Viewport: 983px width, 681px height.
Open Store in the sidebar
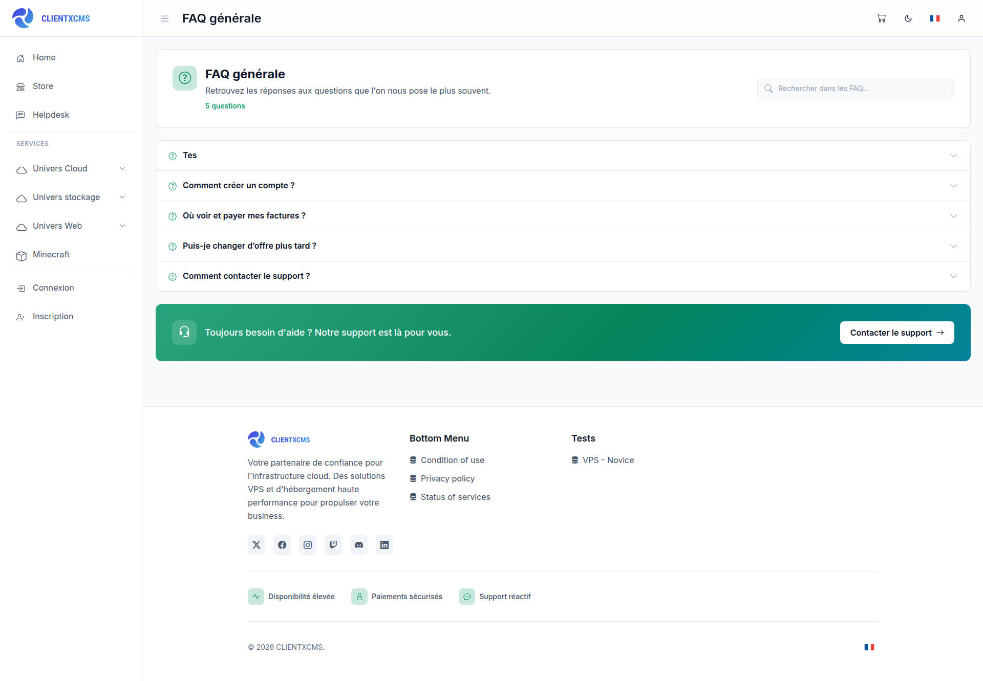pos(71,86)
